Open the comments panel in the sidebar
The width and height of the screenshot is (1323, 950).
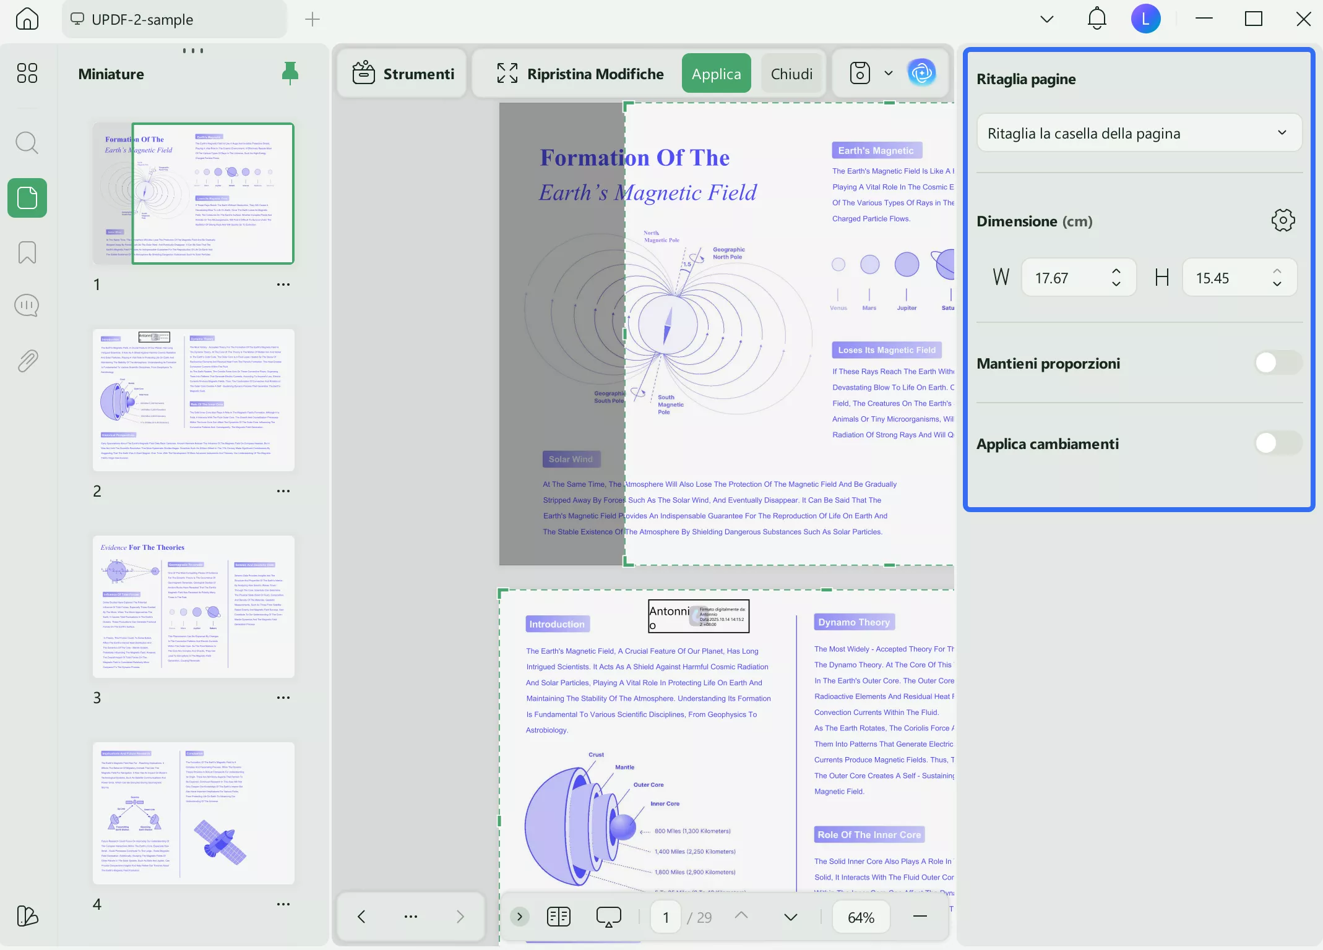tap(27, 304)
